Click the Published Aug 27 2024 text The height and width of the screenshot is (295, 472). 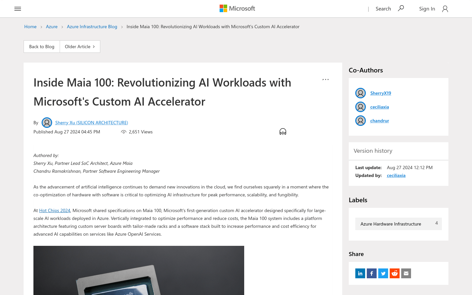point(67,132)
